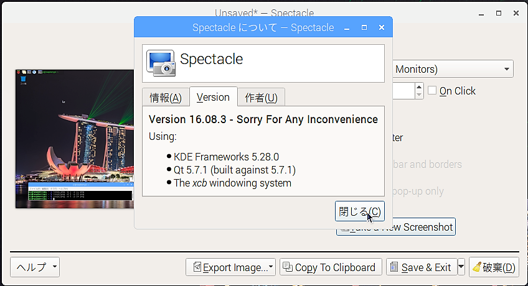Decrease the delay spinner value
528x286 pixels.
tap(419, 95)
